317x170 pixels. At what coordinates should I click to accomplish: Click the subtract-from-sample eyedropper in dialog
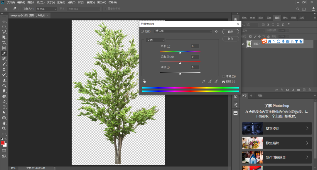(x=216, y=81)
